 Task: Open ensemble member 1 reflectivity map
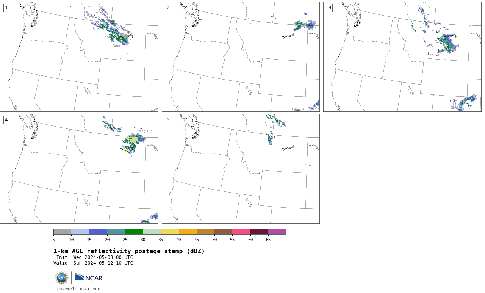(79, 57)
